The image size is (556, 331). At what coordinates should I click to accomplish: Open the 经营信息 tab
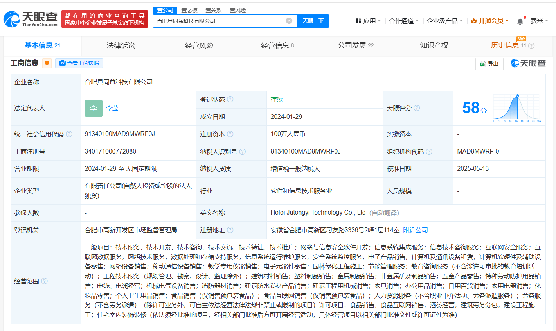tap(277, 45)
